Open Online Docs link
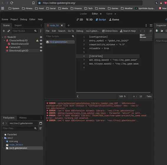This screenshot has width=167, height=165. [110, 31]
